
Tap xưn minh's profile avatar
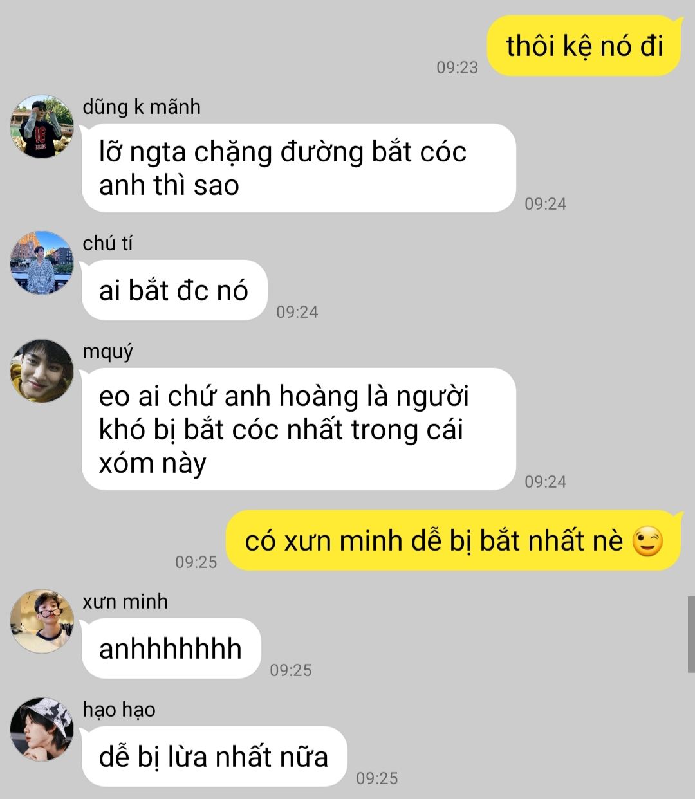click(x=42, y=621)
